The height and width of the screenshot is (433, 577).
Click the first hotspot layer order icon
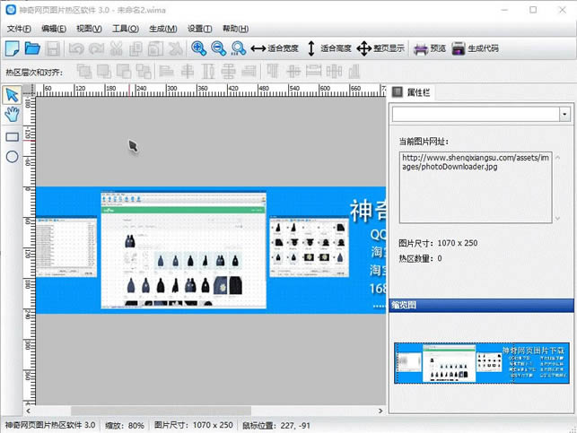click(84, 72)
